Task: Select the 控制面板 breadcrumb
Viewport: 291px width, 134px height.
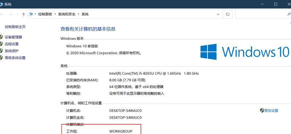Action: [45, 14]
